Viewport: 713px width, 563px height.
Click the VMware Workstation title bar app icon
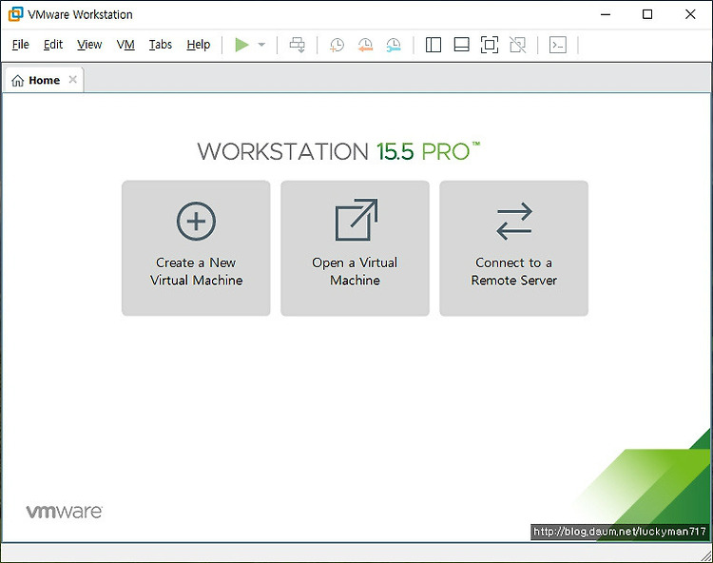[15, 14]
